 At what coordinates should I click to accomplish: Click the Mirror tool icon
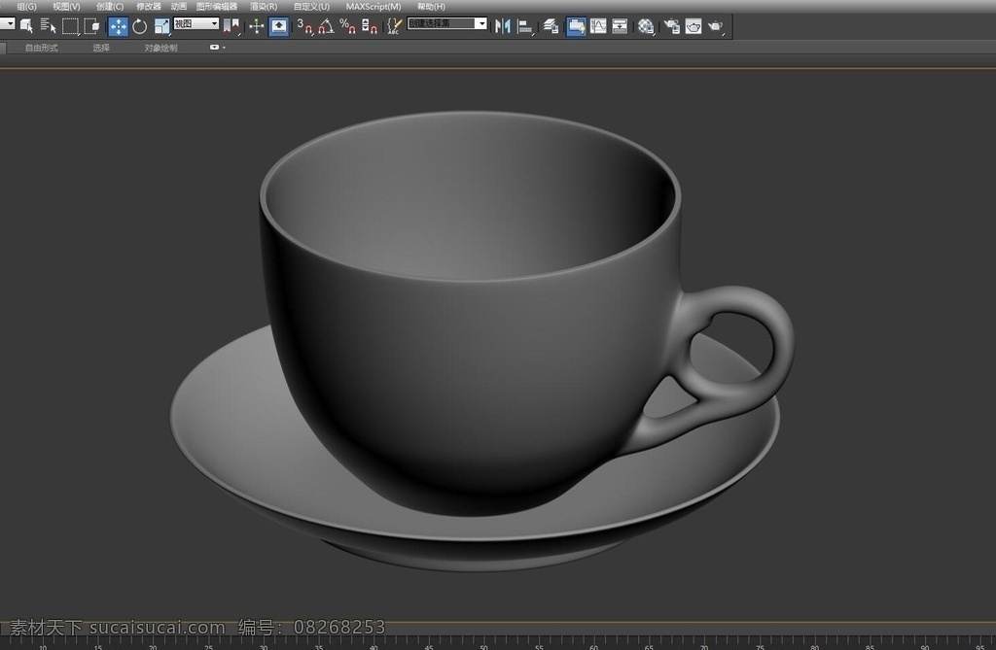tap(503, 26)
